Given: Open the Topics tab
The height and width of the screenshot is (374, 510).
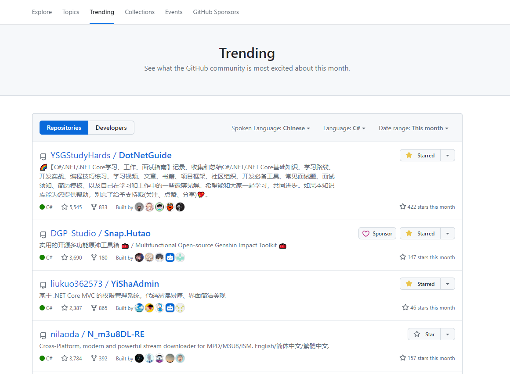Looking at the screenshot, I should pyautogui.click(x=71, y=12).
